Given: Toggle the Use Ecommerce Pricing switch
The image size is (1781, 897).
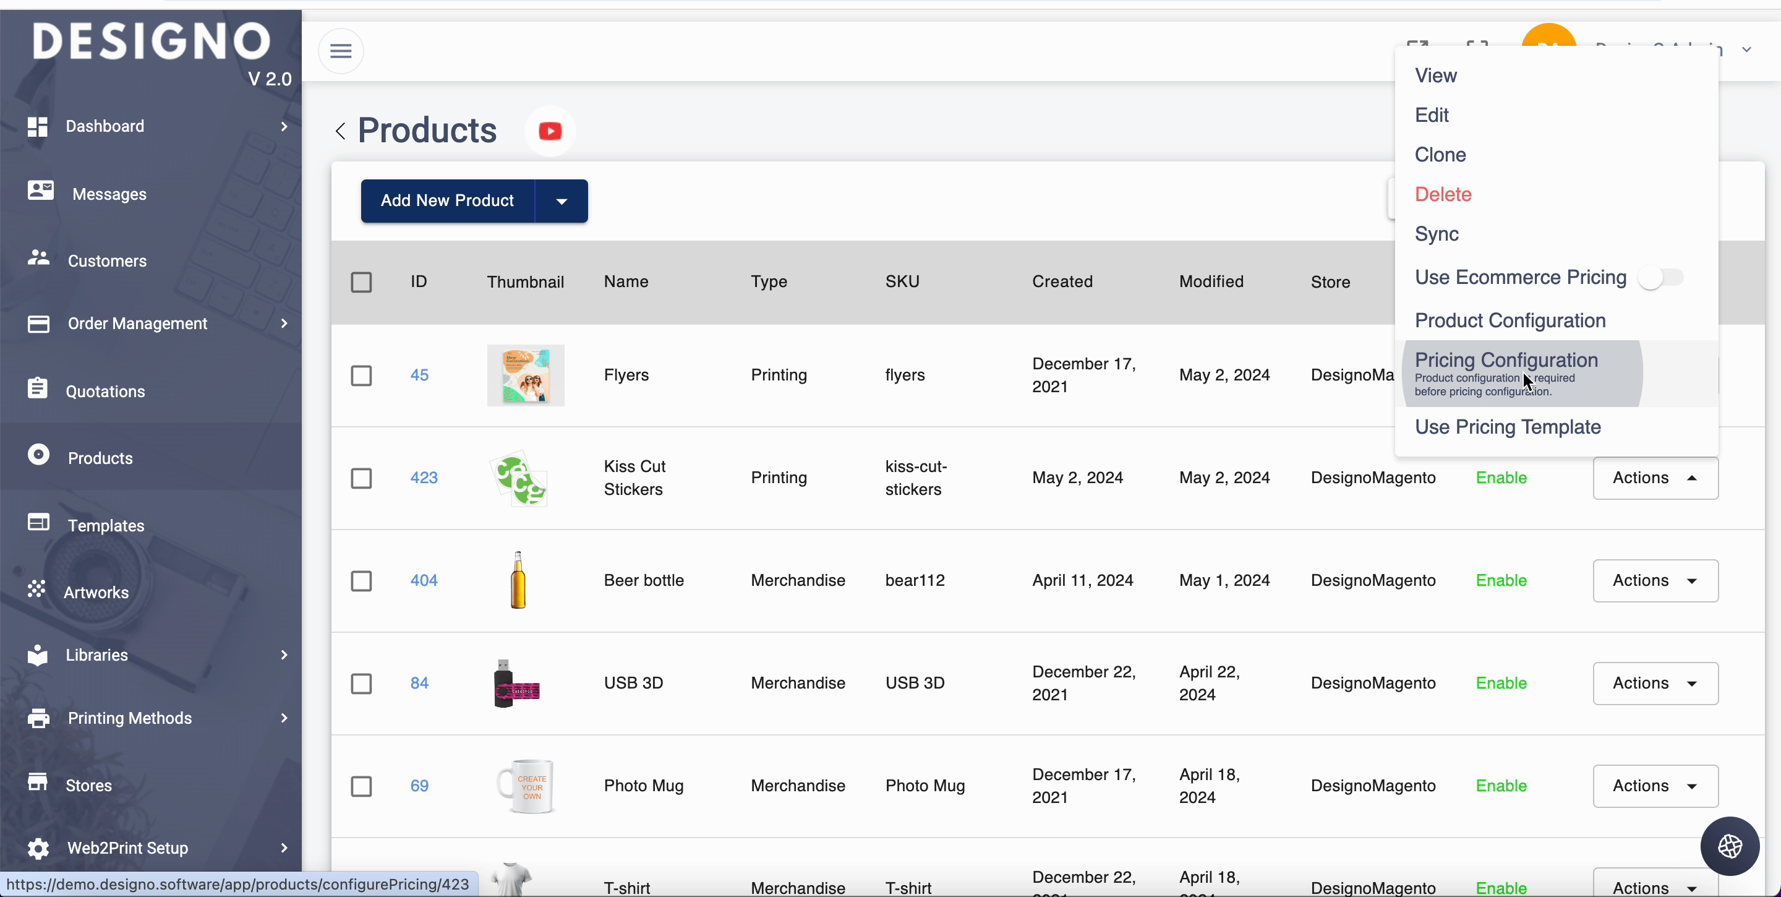Looking at the screenshot, I should click(1660, 278).
